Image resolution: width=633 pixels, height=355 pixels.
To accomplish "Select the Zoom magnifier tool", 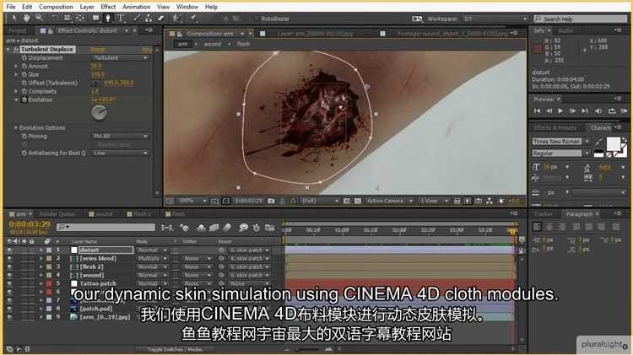I will click(x=39, y=19).
